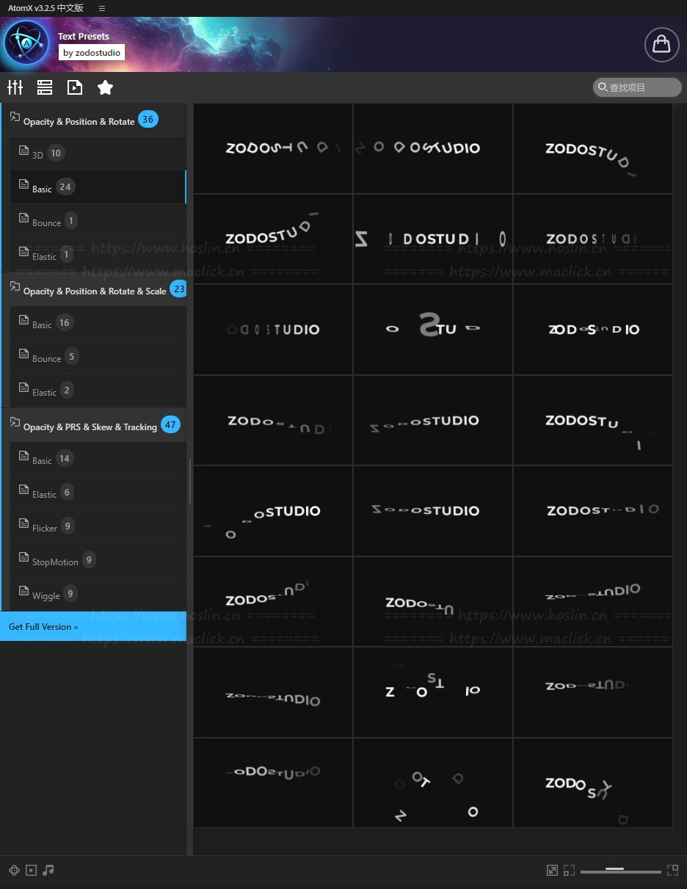The height and width of the screenshot is (889, 687).
Task: Open the shopping bag store icon
Action: pos(661,45)
